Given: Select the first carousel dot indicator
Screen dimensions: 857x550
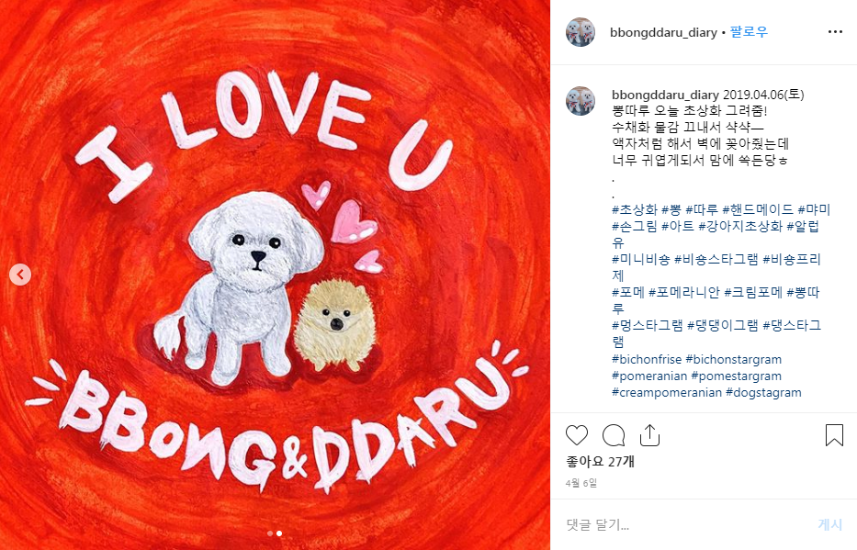Looking at the screenshot, I should pyautogui.click(x=270, y=533).
